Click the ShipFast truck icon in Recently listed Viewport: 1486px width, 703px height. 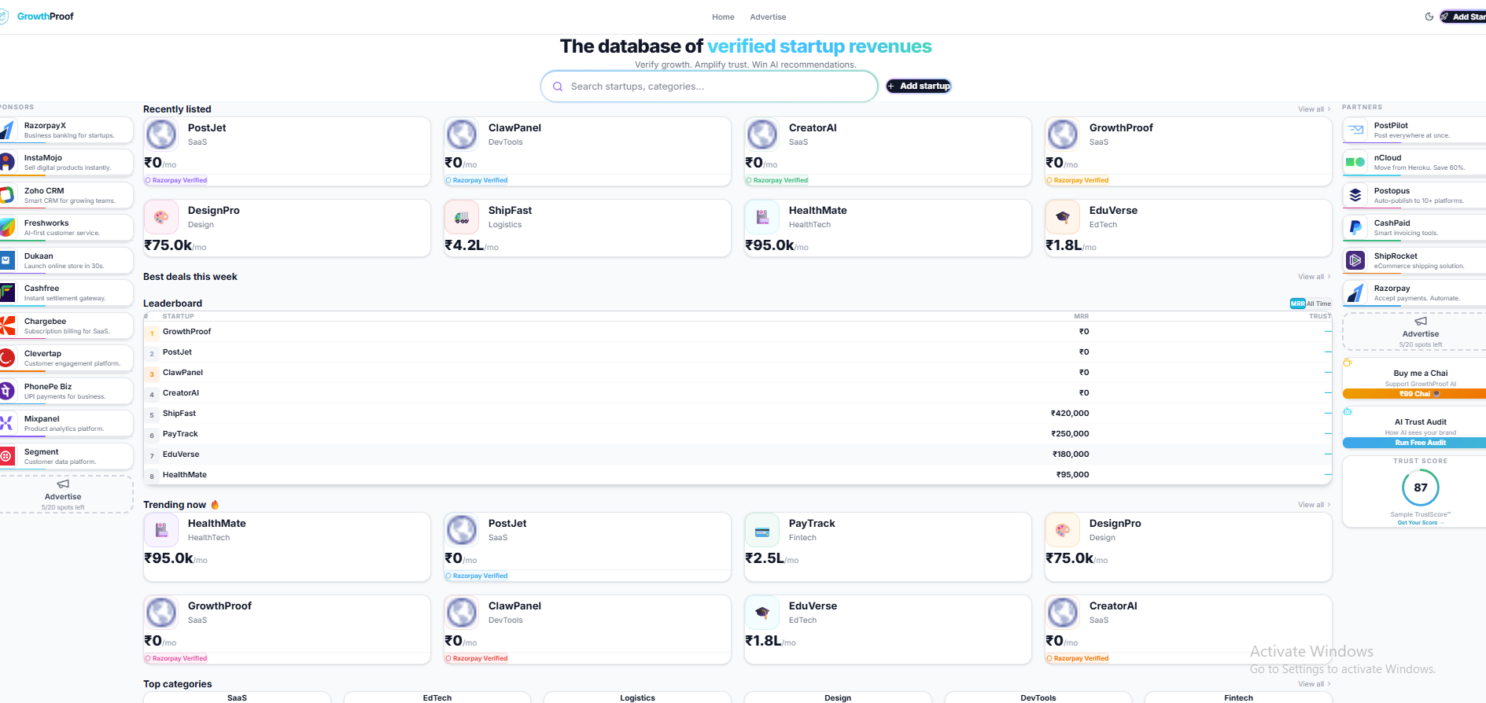[x=462, y=217]
